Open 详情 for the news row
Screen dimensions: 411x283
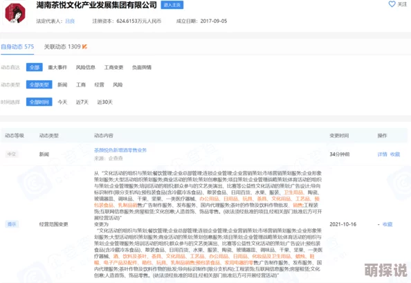click(382, 154)
